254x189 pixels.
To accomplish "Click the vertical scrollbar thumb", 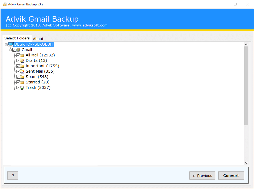I will [246, 86].
